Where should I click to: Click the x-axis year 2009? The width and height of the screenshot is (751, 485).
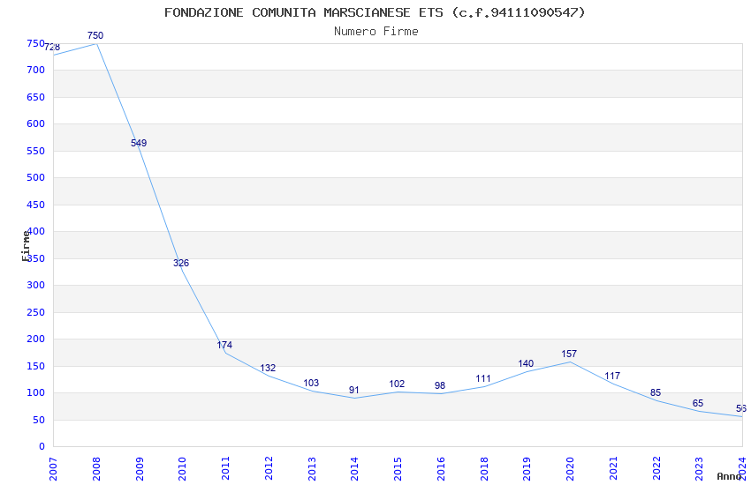(140, 469)
